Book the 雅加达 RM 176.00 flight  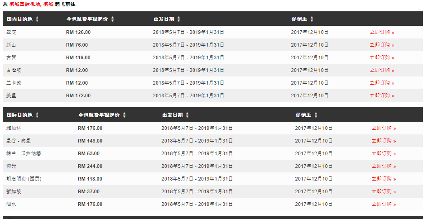click(x=384, y=128)
